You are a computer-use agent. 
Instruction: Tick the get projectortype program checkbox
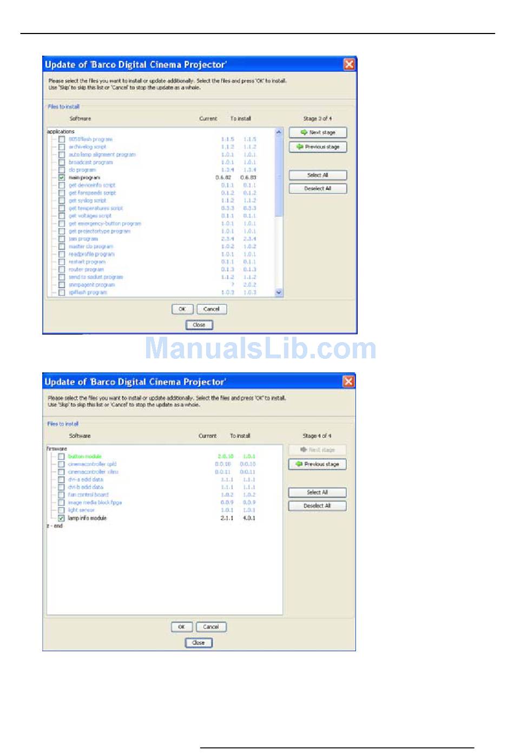(62, 231)
